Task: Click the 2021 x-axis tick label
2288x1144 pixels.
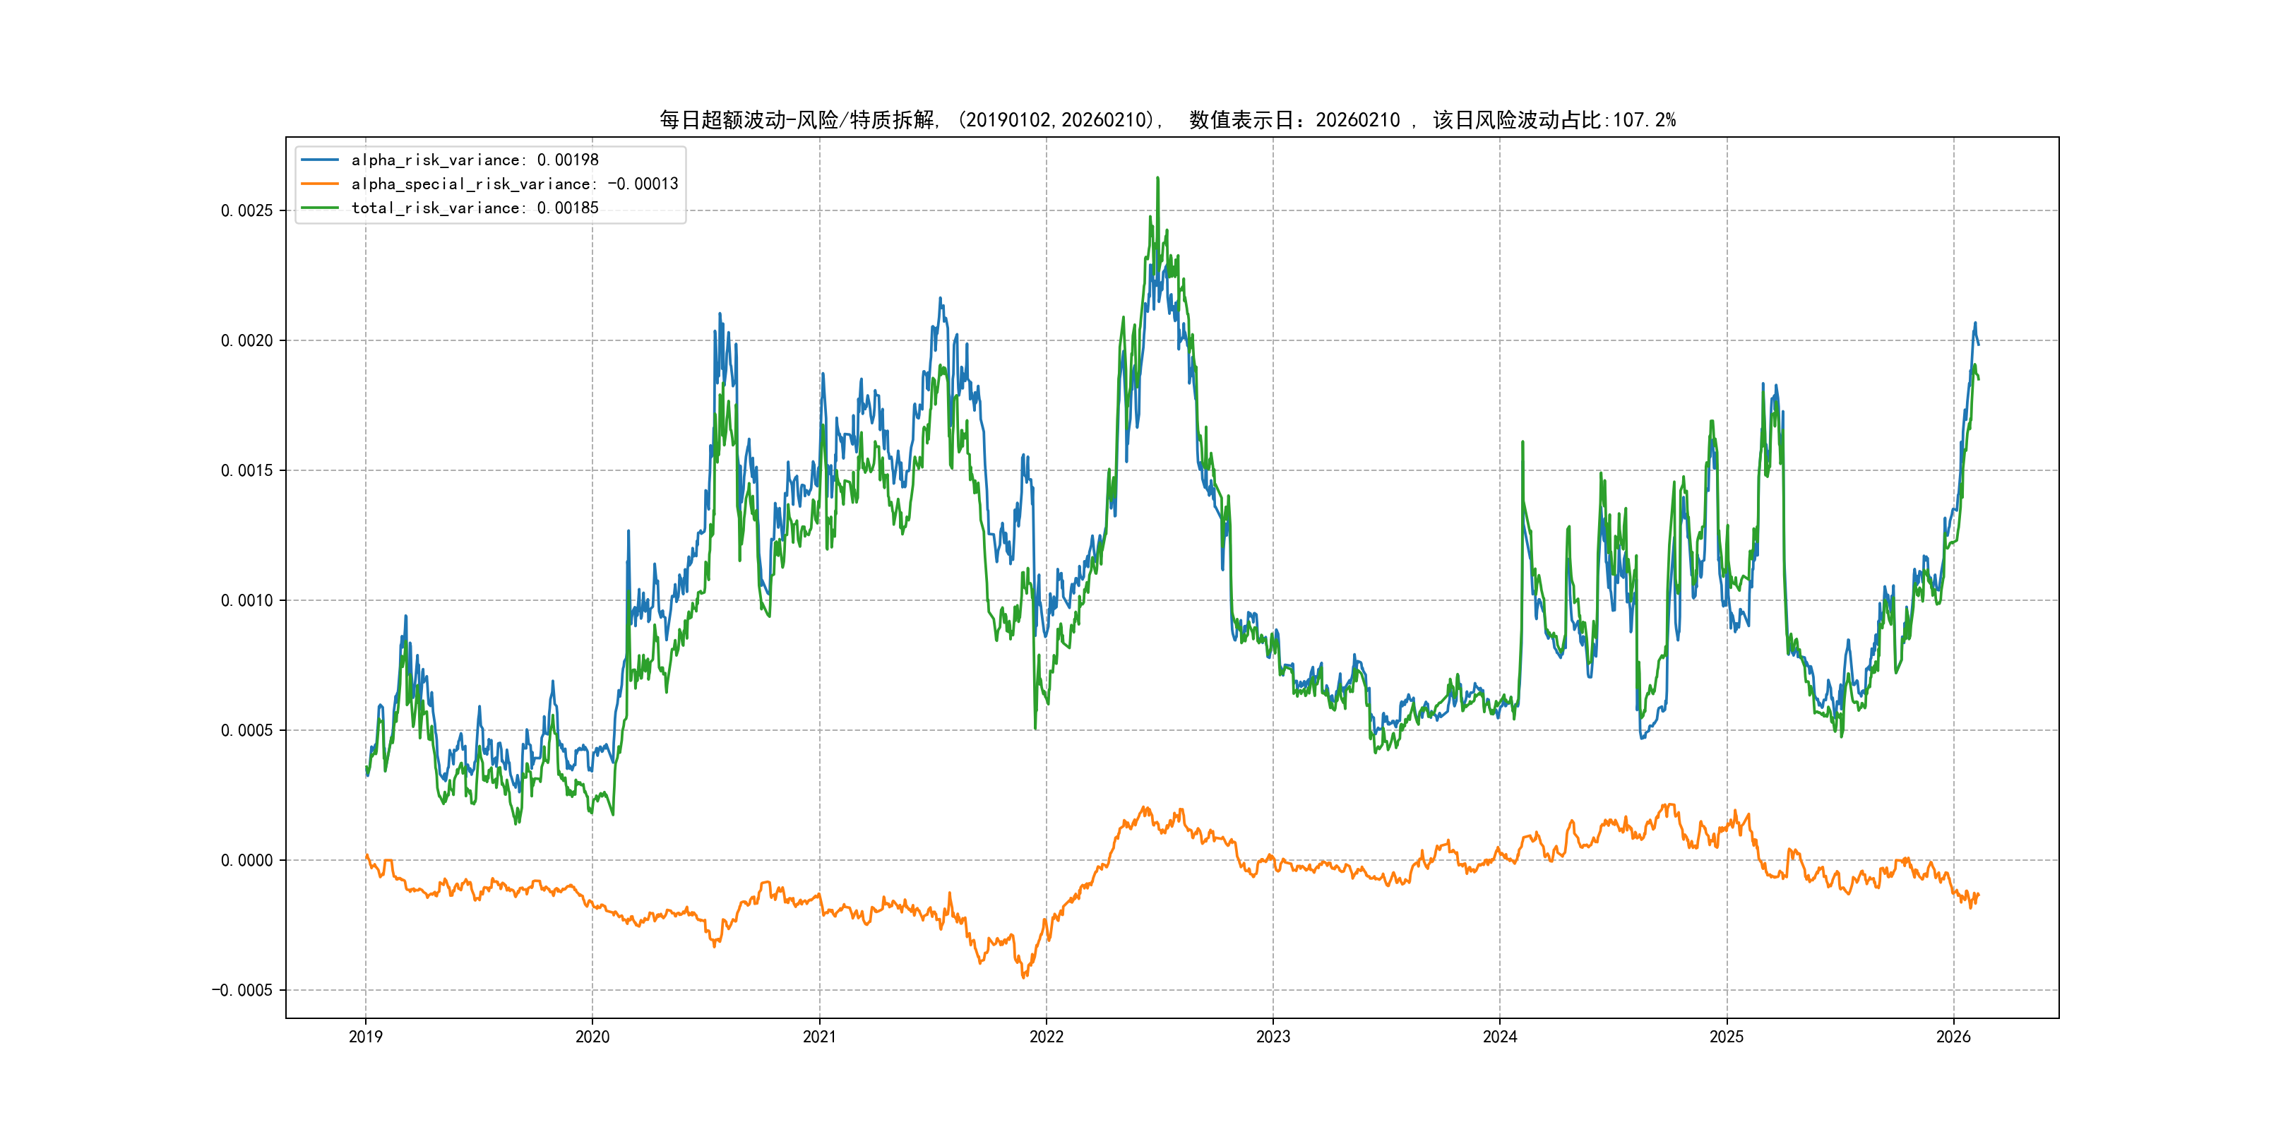Action: point(819,1037)
